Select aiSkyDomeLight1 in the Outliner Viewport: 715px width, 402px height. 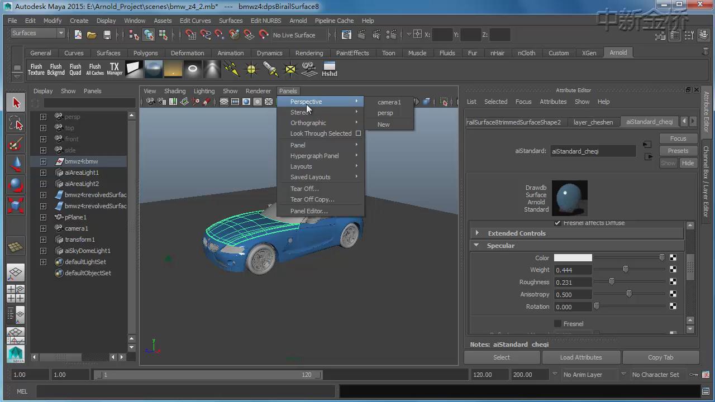pos(87,251)
